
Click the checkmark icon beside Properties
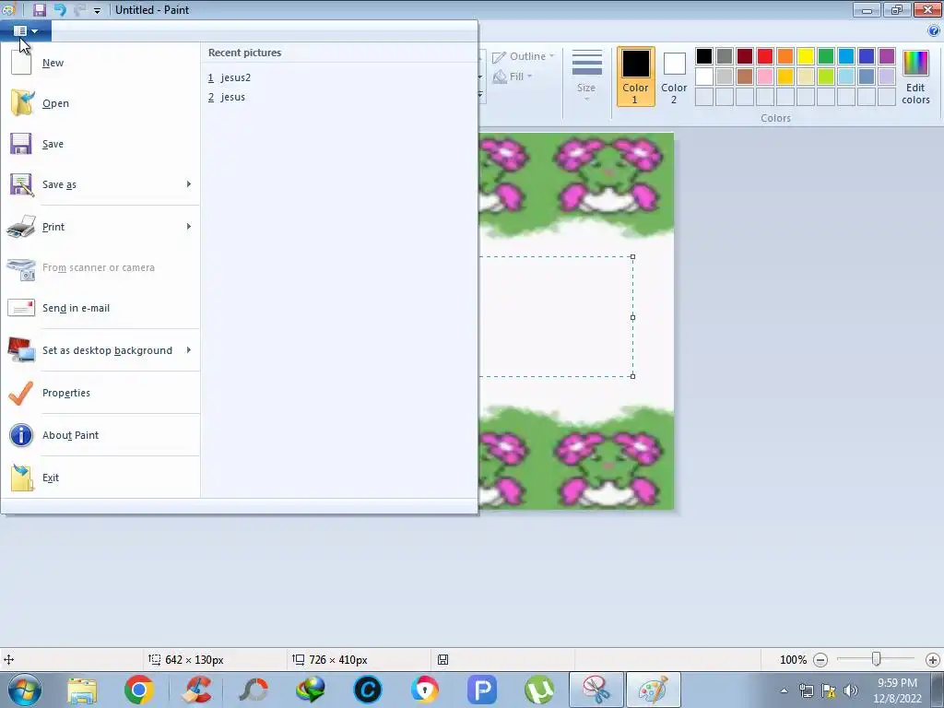[21, 393]
